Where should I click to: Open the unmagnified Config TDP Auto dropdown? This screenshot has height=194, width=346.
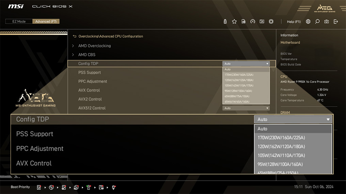(246, 63)
